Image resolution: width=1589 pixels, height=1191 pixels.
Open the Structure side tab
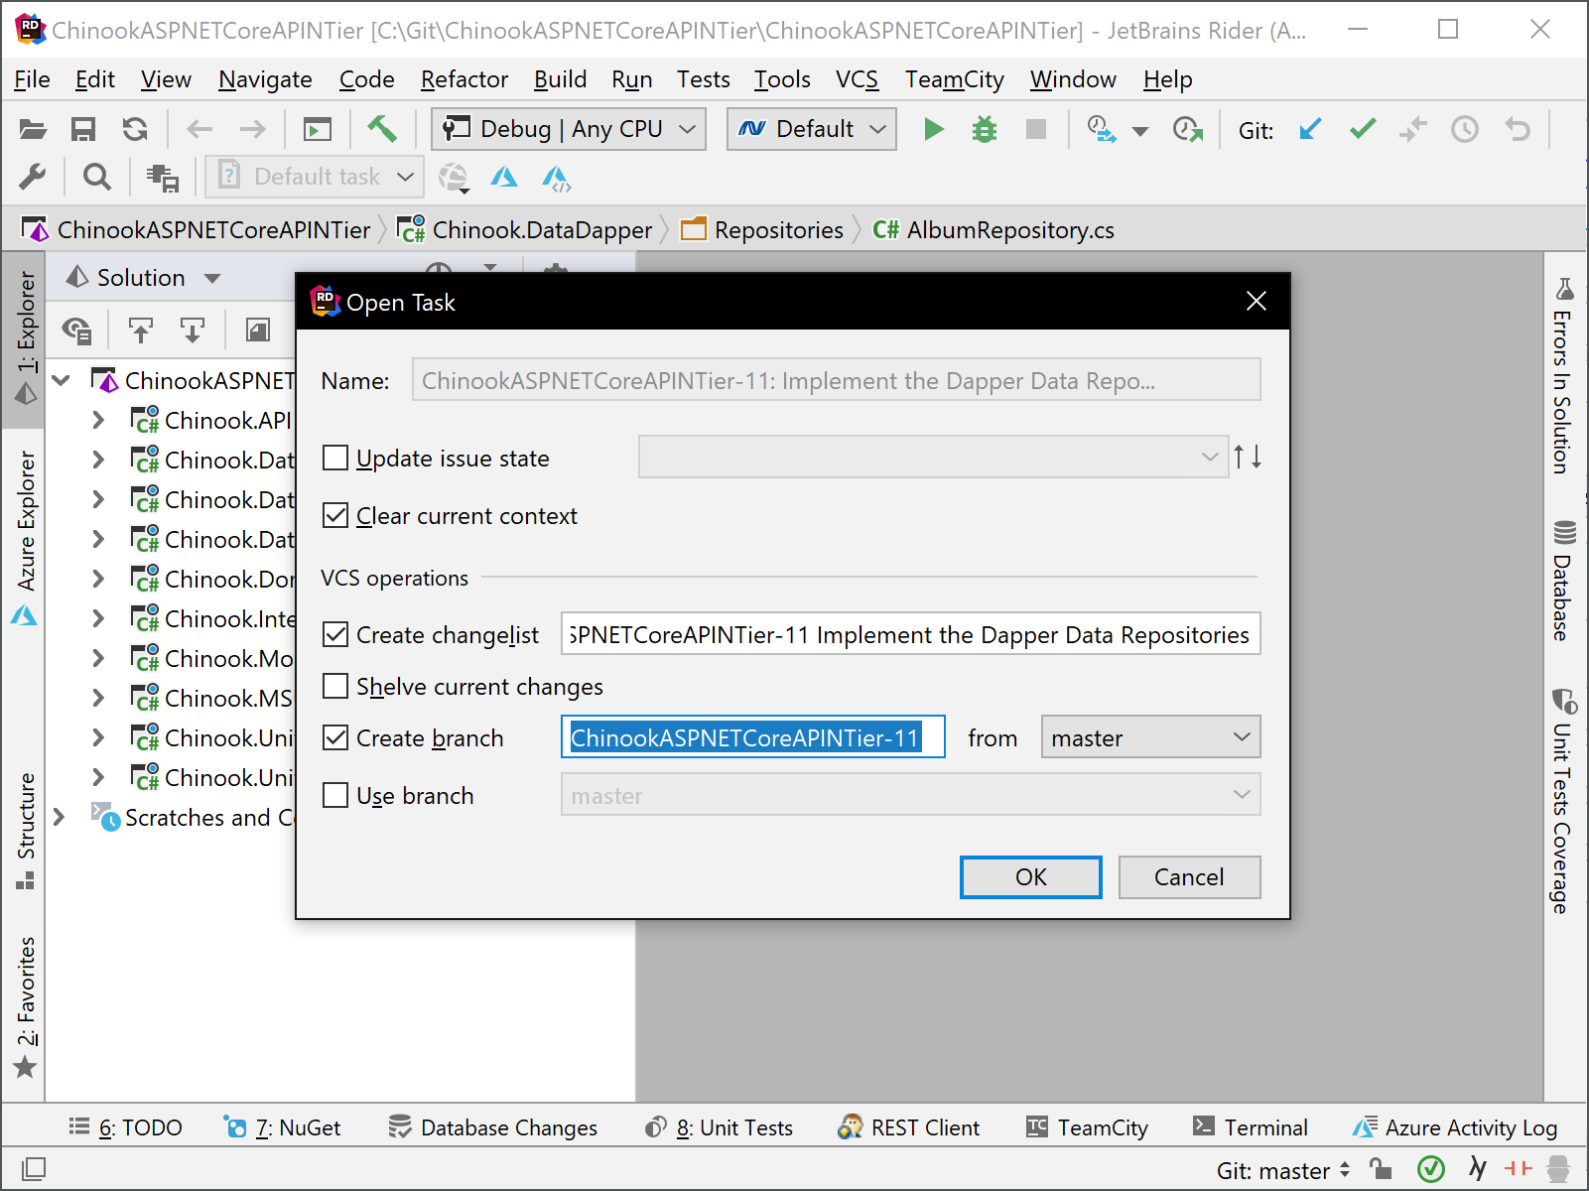(25, 831)
